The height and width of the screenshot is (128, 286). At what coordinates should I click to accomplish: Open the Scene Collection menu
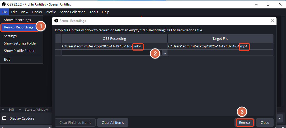[73, 12]
